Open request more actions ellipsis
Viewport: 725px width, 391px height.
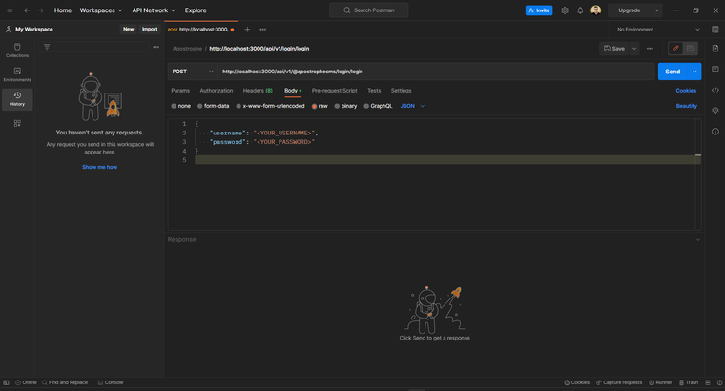[650, 49]
